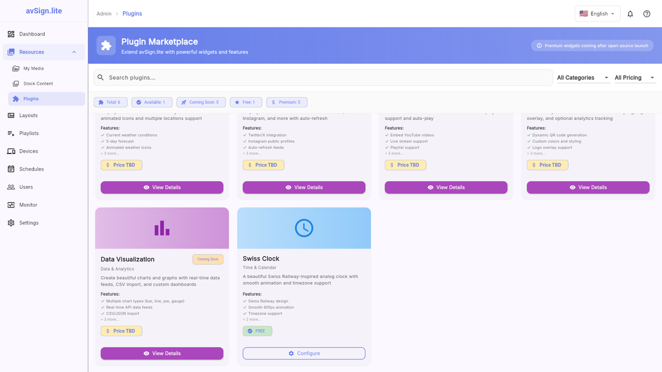Click the Users people icon
The width and height of the screenshot is (662, 372).
[x=11, y=187]
